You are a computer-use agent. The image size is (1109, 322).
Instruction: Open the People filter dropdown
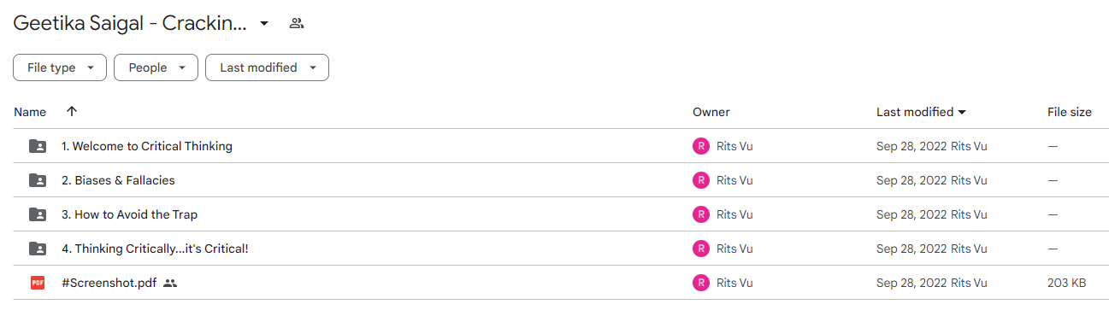(156, 67)
